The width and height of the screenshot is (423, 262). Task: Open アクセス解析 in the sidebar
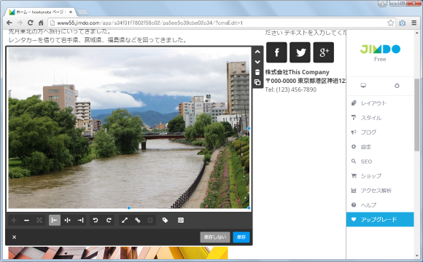click(380, 191)
